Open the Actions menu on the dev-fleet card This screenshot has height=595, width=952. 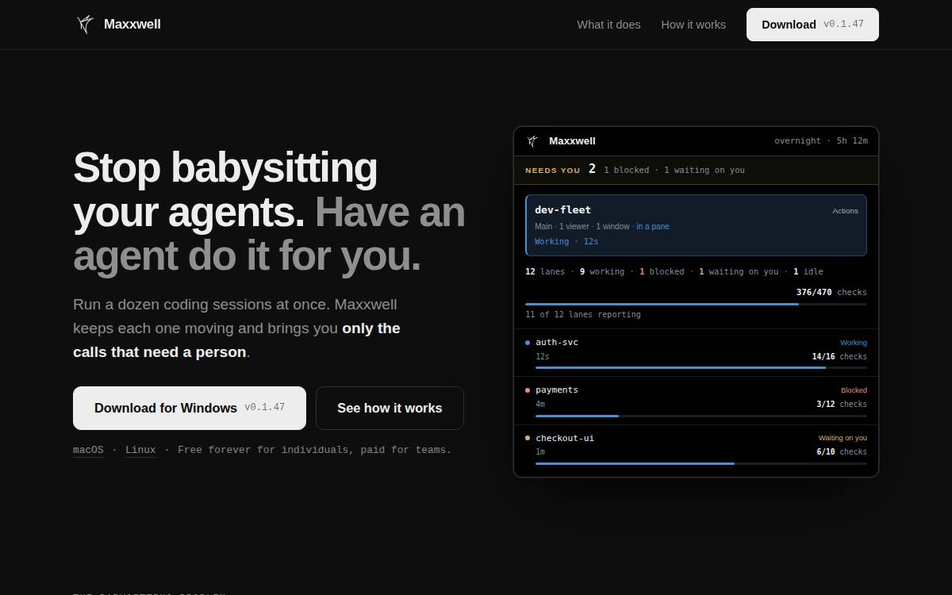[845, 211]
